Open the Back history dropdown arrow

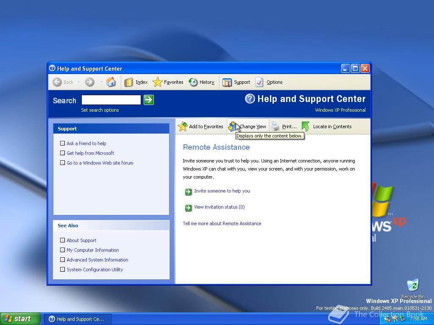click(x=78, y=82)
